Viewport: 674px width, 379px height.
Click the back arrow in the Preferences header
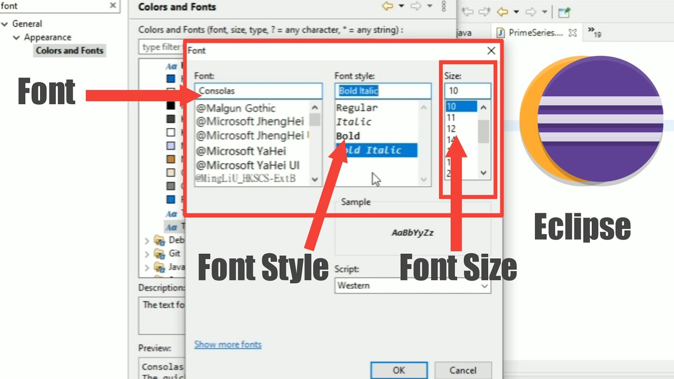click(x=388, y=6)
